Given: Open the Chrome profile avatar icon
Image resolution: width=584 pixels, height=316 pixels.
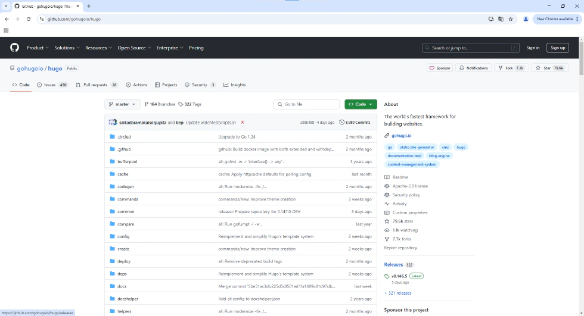Looking at the screenshot, I should (x=526, y=19).
